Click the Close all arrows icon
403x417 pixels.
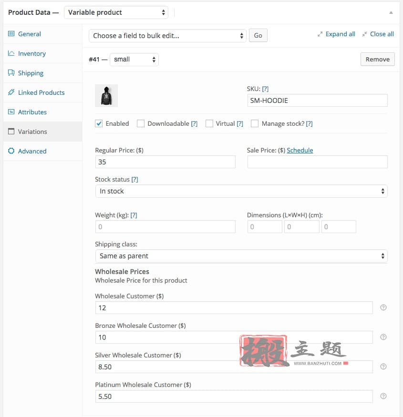[364, 34]
